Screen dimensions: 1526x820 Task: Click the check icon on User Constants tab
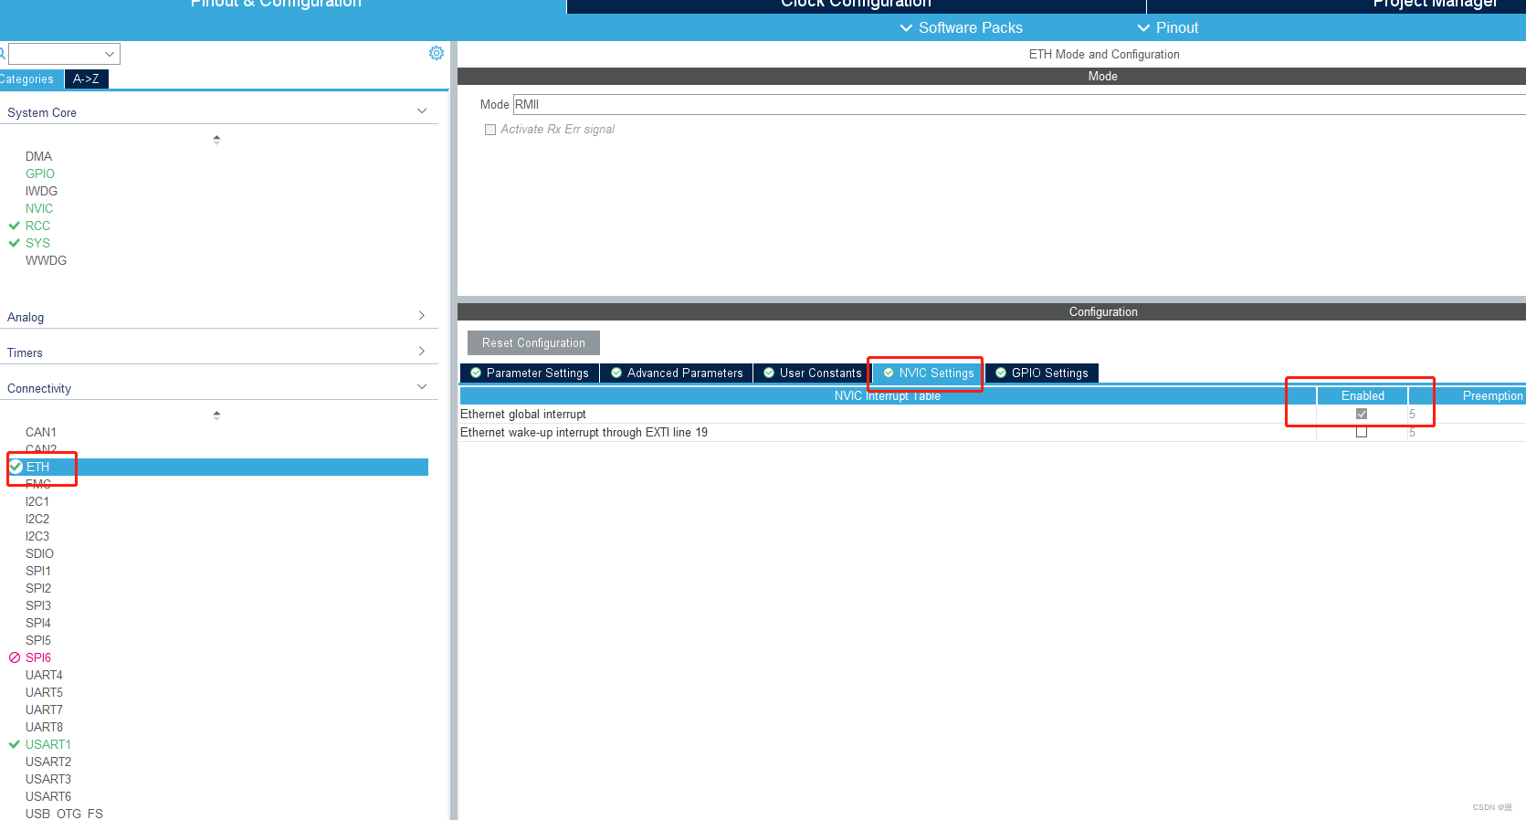click(769, 373)
